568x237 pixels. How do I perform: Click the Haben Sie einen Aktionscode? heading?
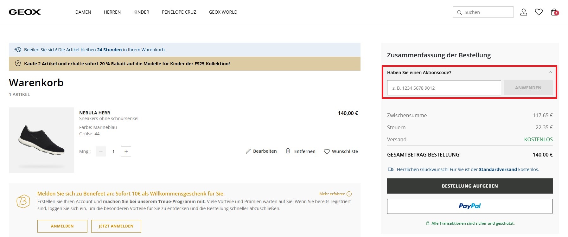coord(419,73)
